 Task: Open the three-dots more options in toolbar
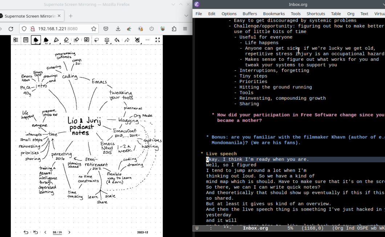point(147,40)
